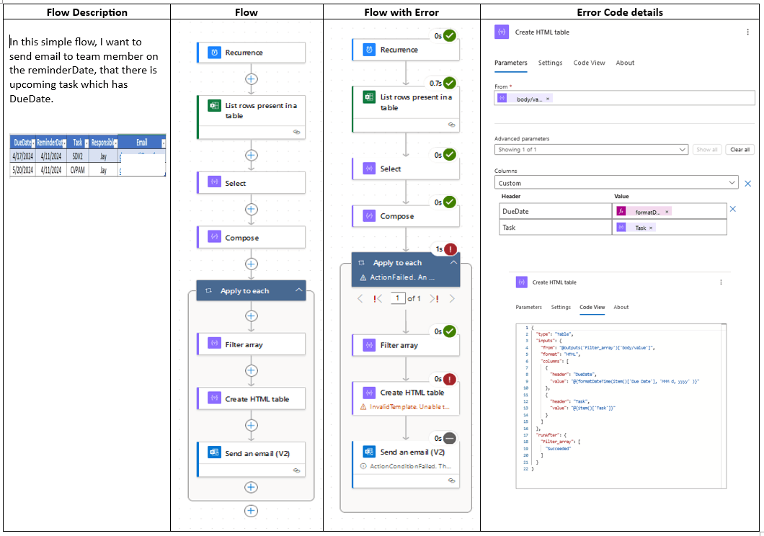Open the Columns dropdown set to Custom
Screen dimensions: 764x536
click(x=616, y=182)
